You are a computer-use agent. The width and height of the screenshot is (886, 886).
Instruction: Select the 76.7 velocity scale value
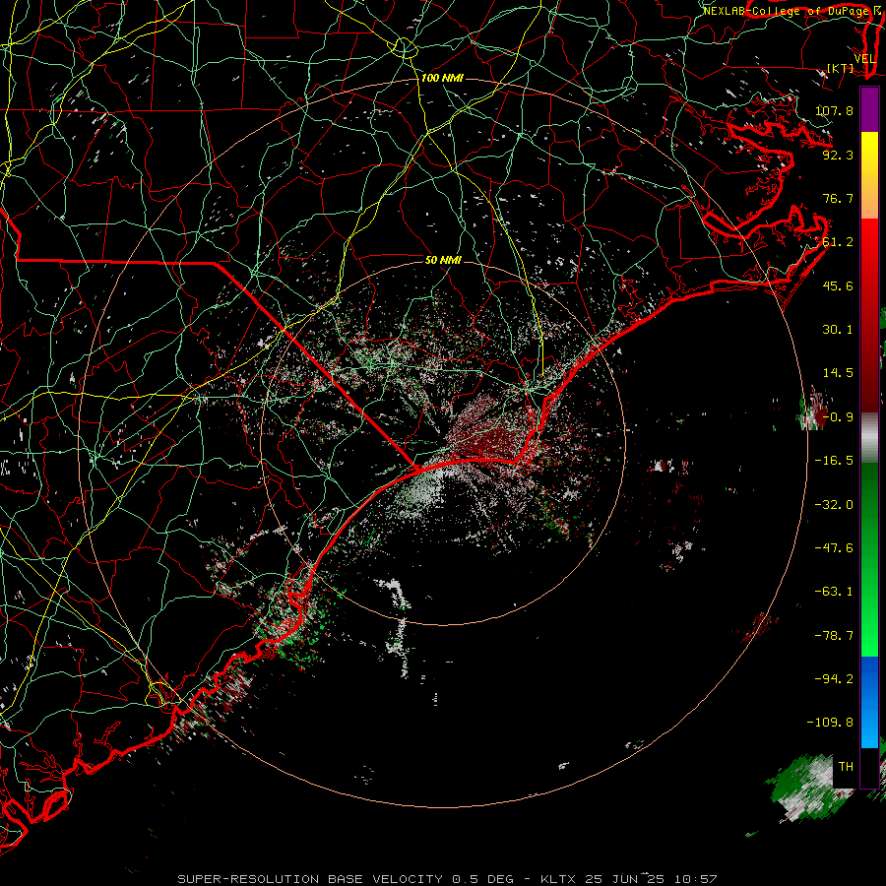pos(838,198)
